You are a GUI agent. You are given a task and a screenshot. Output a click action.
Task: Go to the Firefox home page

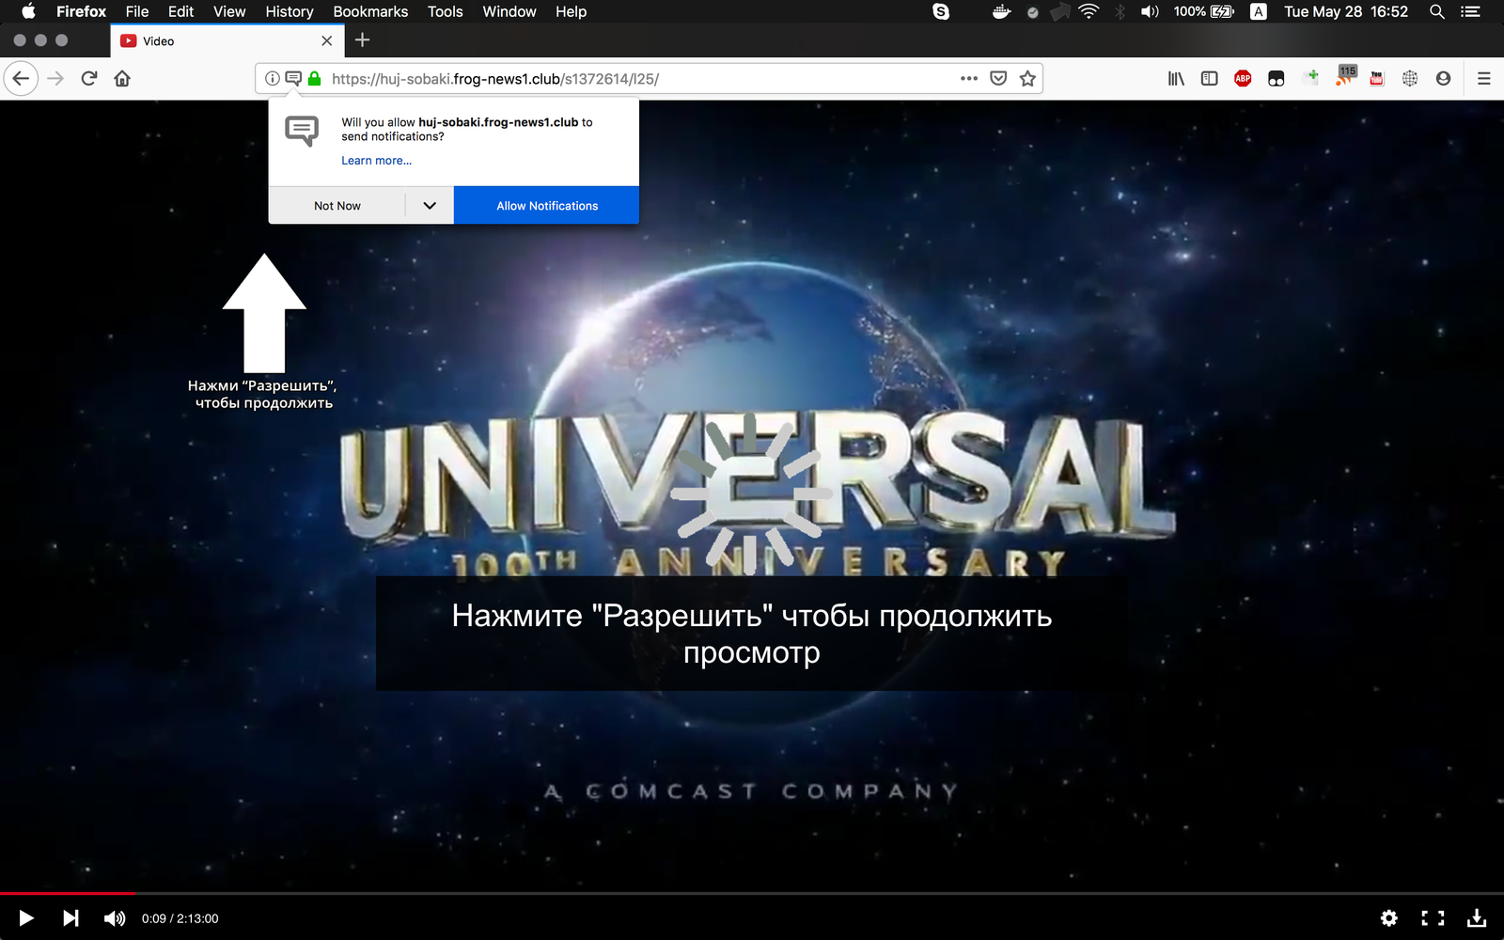pos(122,78)
